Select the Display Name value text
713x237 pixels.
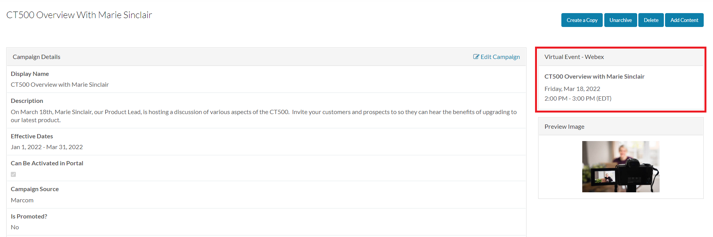point(60,84)
